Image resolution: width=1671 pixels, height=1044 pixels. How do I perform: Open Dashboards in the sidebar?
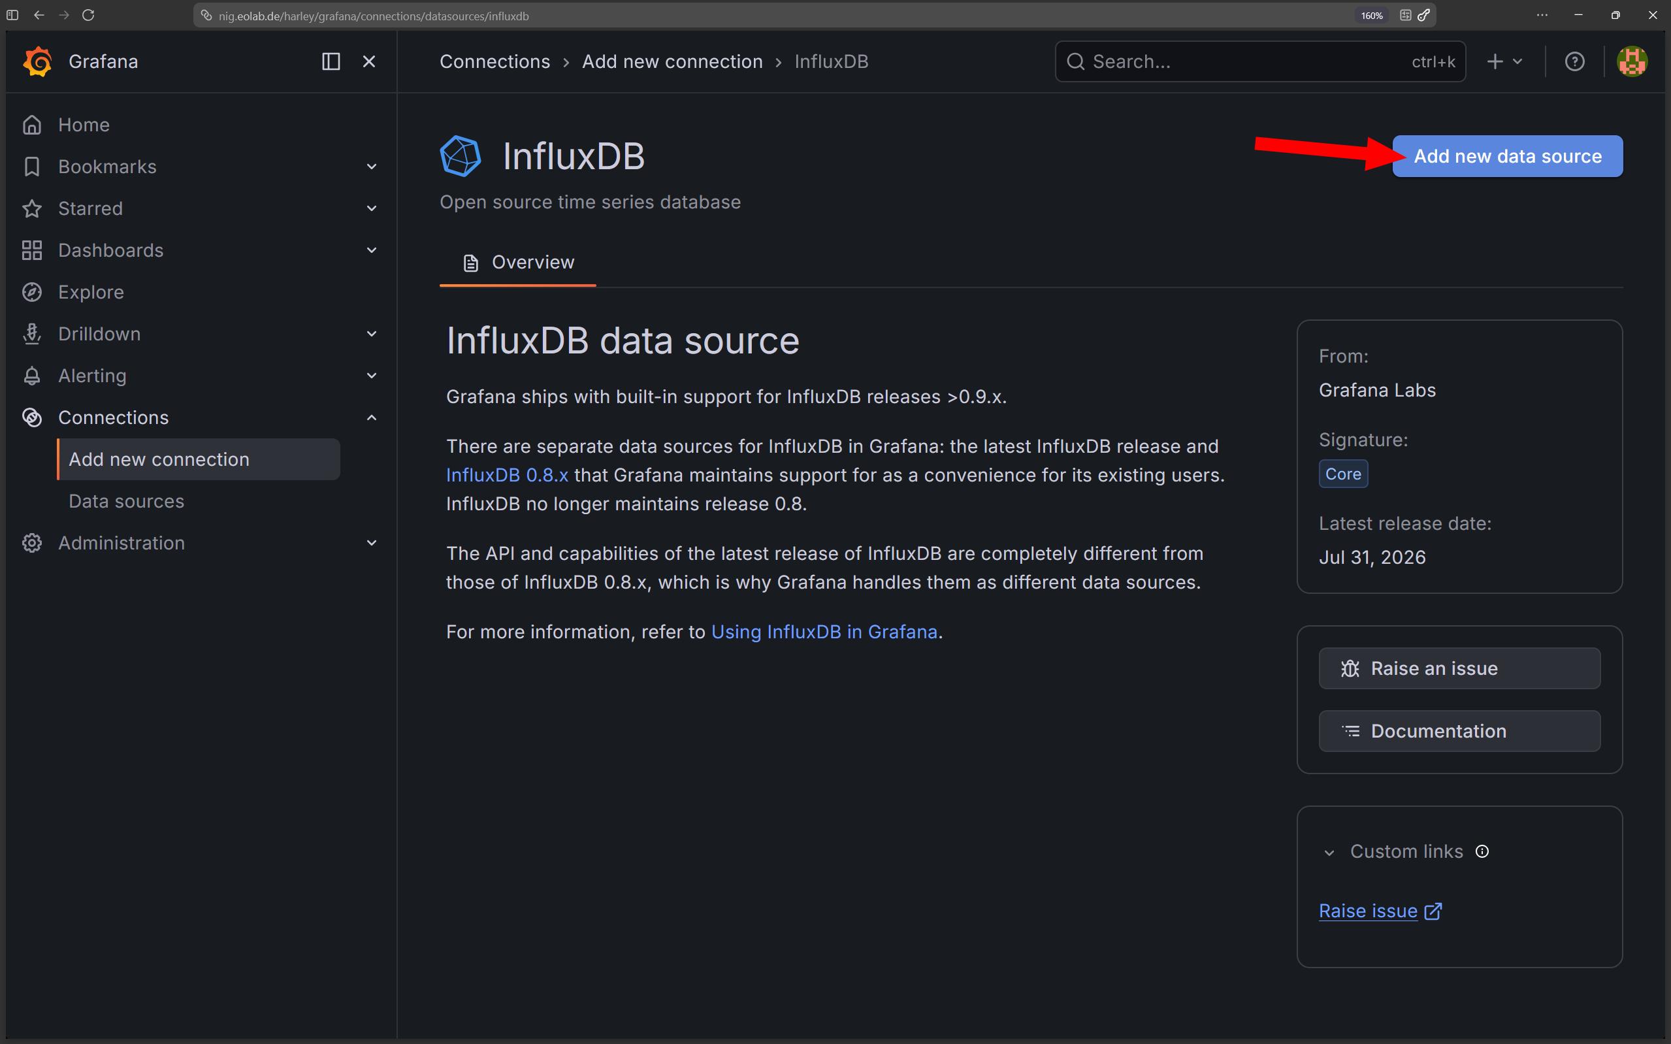(x=110, y=250)
